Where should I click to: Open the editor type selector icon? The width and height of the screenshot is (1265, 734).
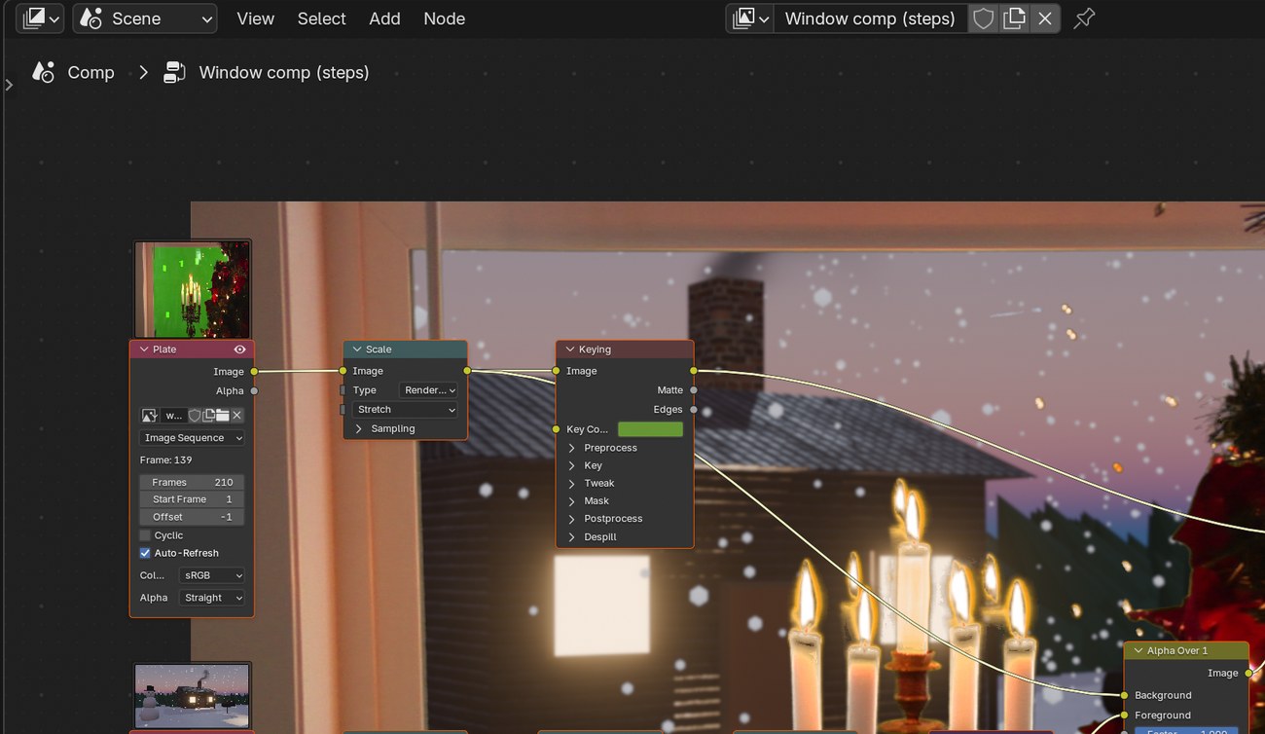[x=40, y=18]
